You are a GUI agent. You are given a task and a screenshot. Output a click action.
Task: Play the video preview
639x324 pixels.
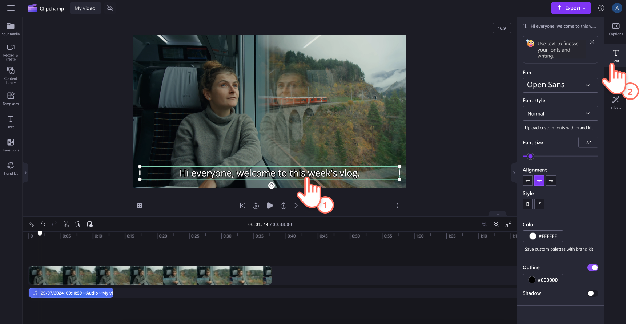270,206
